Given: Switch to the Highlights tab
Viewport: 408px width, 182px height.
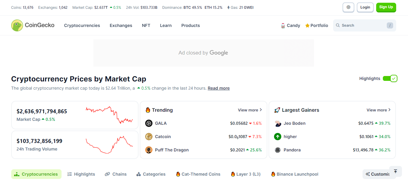Looking at the screenshot, I should pos(81,174).
